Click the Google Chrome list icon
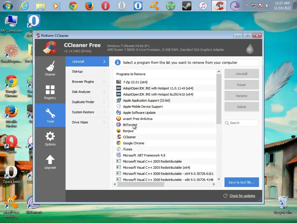 [119, 143]
